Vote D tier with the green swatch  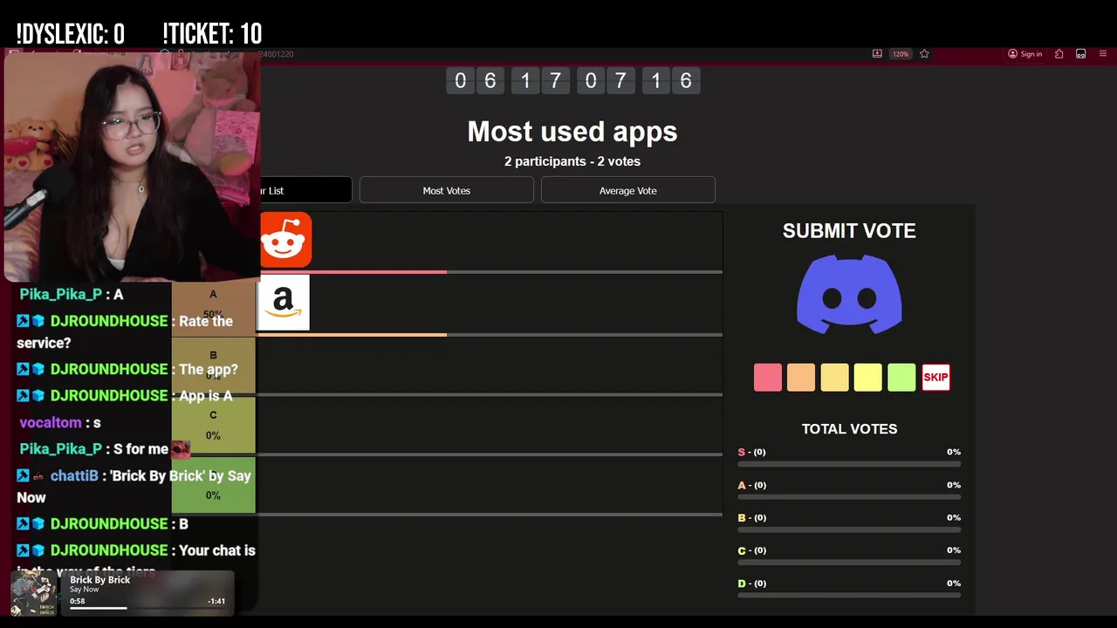(901, 378)
